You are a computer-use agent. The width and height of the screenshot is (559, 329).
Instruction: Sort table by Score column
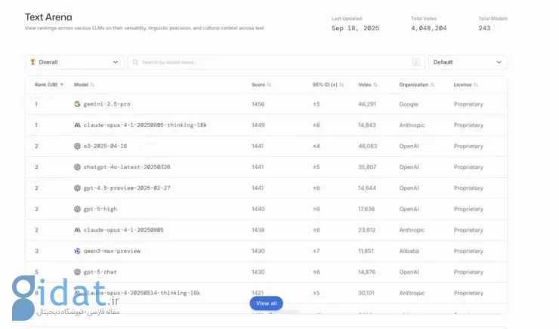pyautogui.click(x=261, y=85)
